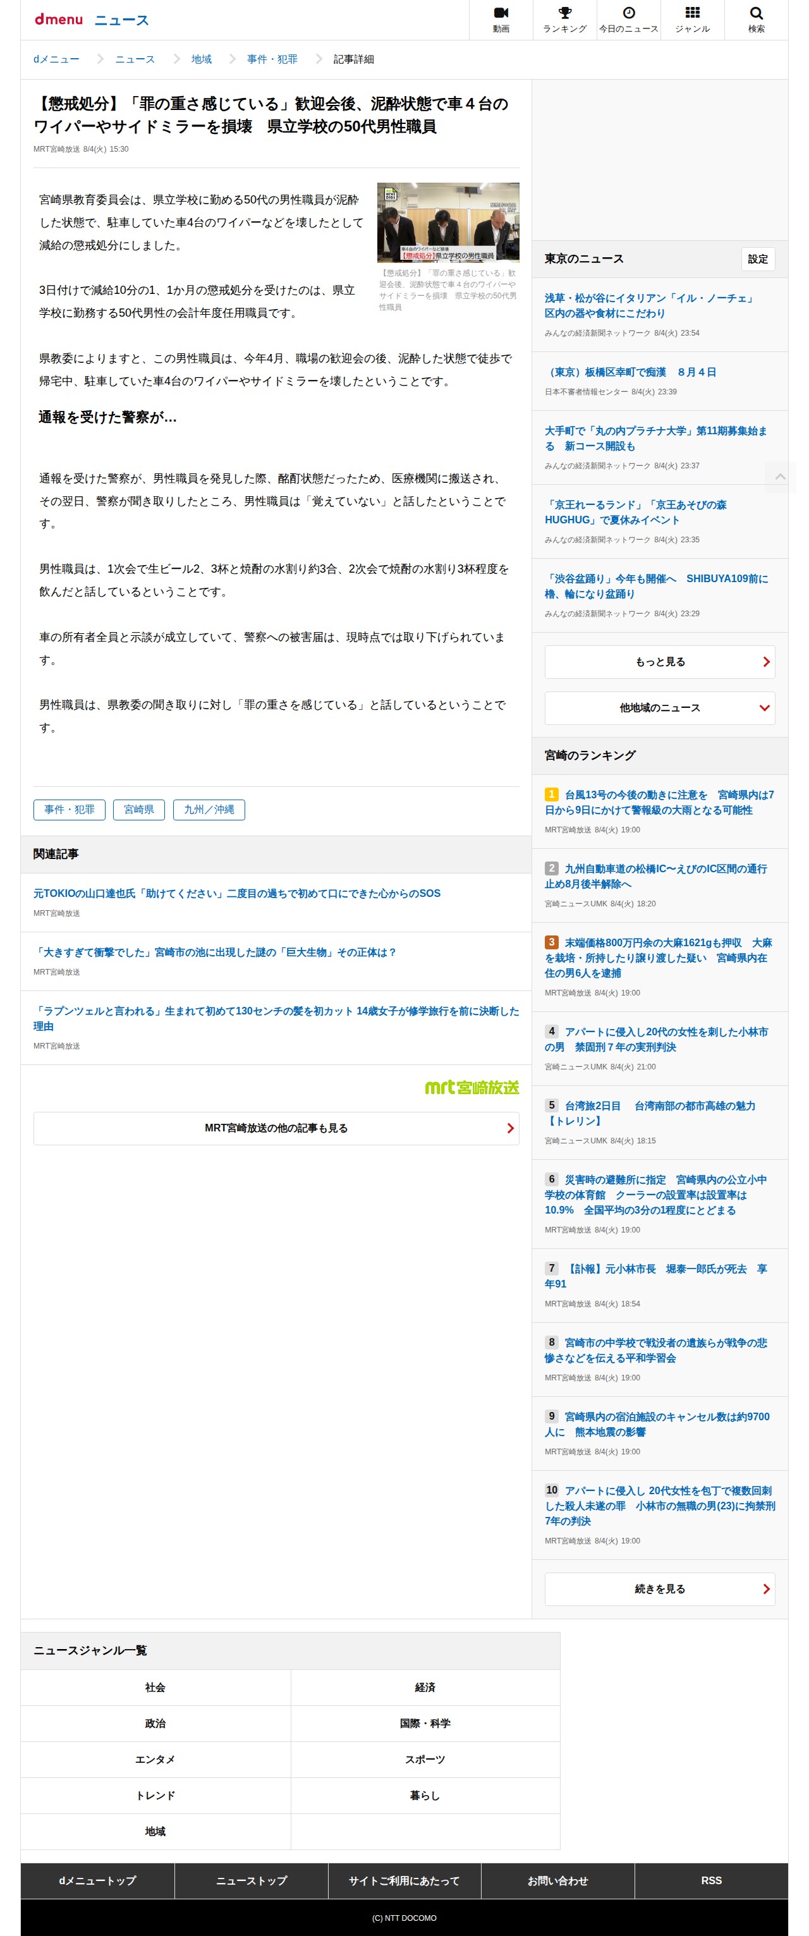The height and width of the screenshot is (1936, 809).
Task: Click footer ニューストップ
Action: [x=251, y=1880]
